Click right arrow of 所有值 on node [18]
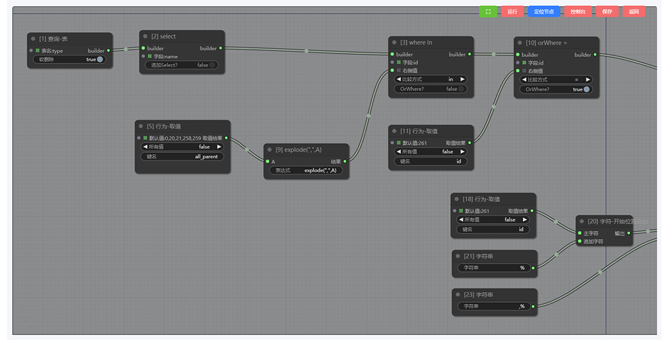Viewport: 670px width, 340px height. 525,220
